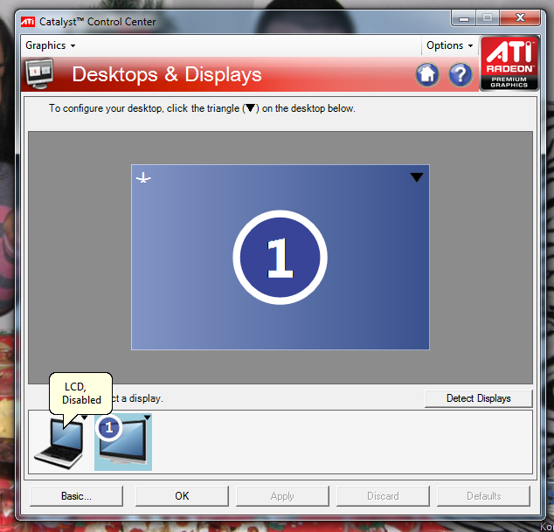Expand the monitor 1 display's triangle menu
Viewport: 554px width, 532px height.
[147, 418]
